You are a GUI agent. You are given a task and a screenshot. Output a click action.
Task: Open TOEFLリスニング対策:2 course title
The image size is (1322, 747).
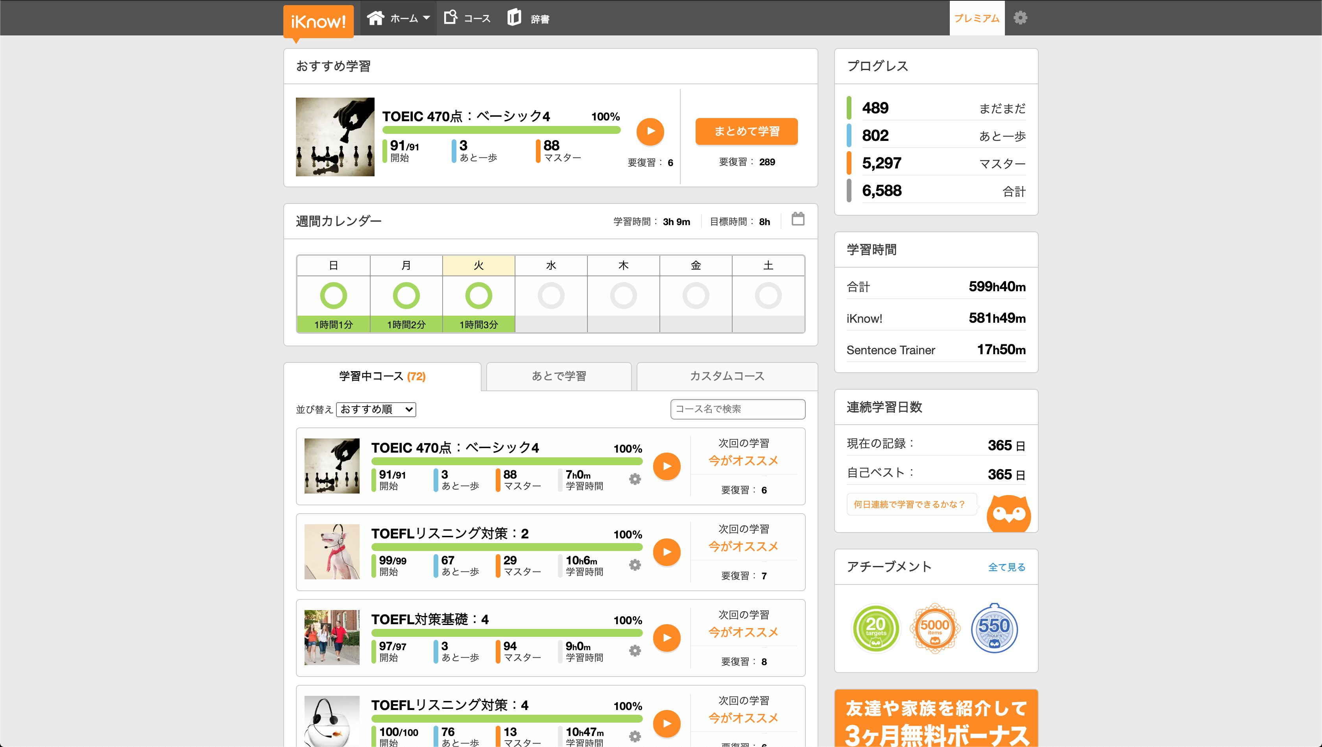450,534
